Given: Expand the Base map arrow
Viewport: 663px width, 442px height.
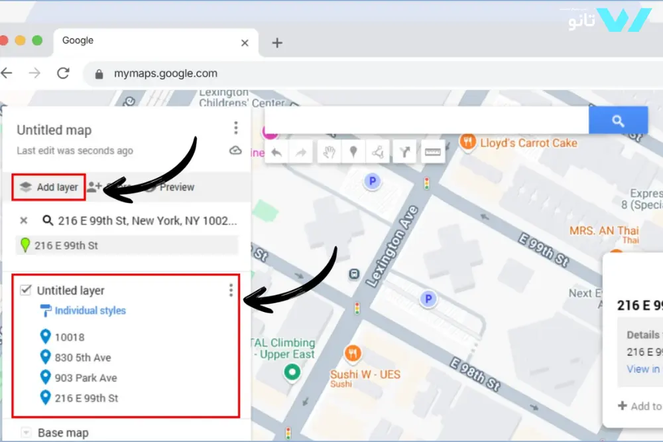Looking at the screenshot, I should 26,433.
